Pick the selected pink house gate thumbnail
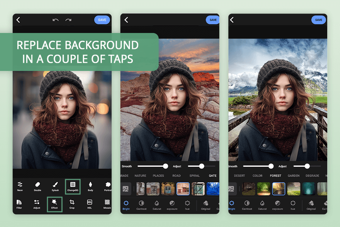The width and height of the screenshot is (340, 227). tap(183, 189)
